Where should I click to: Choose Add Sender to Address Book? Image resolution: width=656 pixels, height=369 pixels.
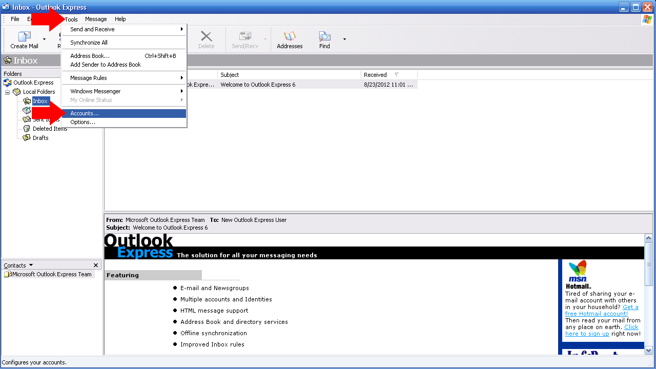click(124, 65)
